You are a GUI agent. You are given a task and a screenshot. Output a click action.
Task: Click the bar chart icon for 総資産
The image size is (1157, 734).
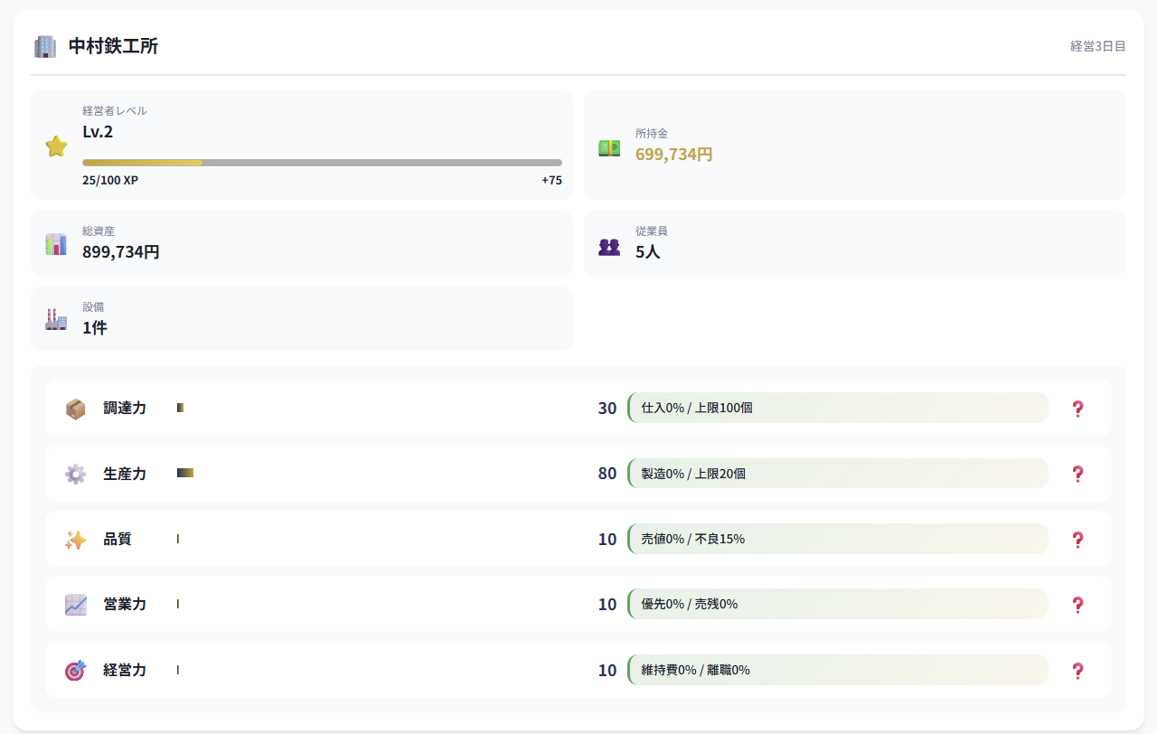pos(56,244)
